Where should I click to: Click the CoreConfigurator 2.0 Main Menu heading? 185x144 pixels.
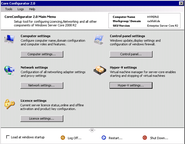(30, 17)
